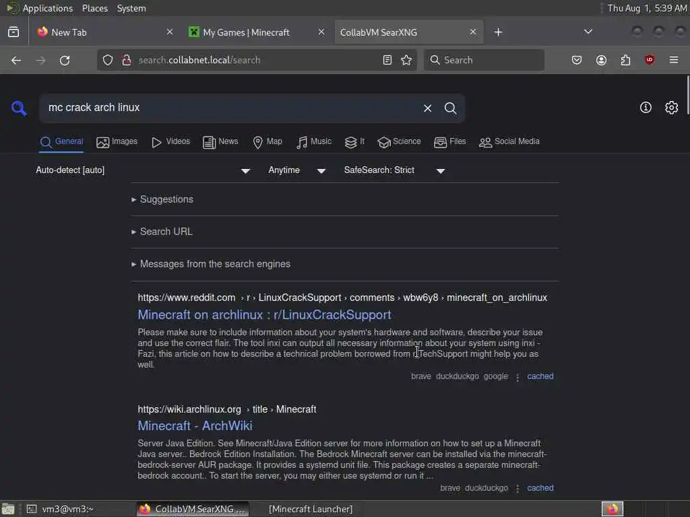Open Firefox View icon
This screenshot has width=690, height=517.
13,32
